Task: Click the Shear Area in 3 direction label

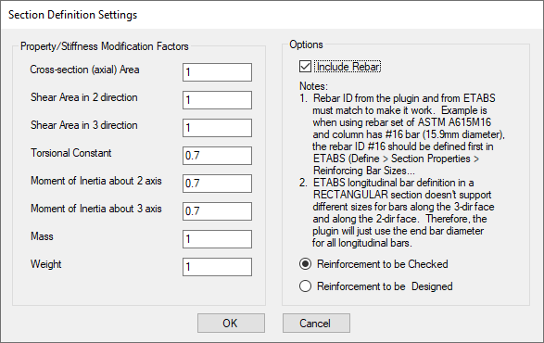Action: 84,125
